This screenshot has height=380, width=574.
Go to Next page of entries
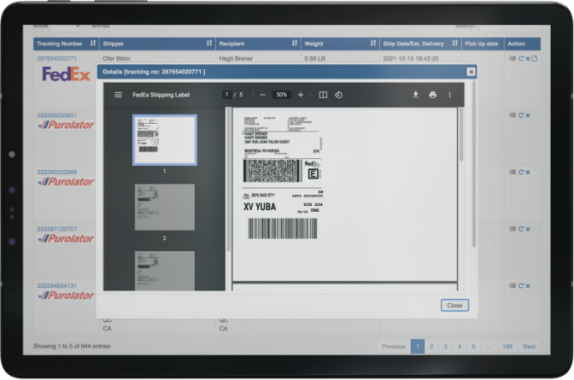[x=529, y=346]
